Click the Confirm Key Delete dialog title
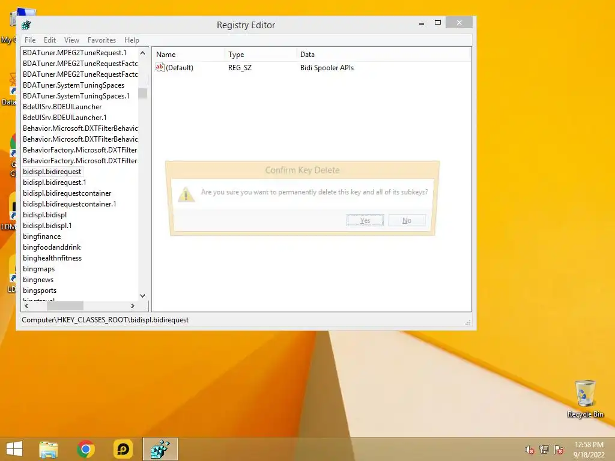 [302, 170]
